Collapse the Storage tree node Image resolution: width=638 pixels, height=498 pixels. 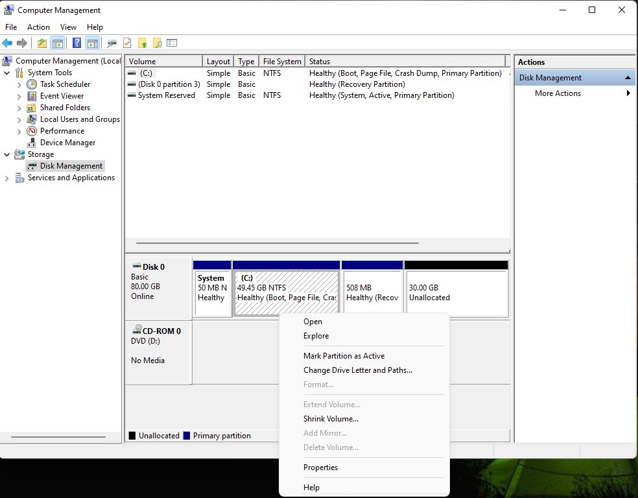[x=7, y=154]
